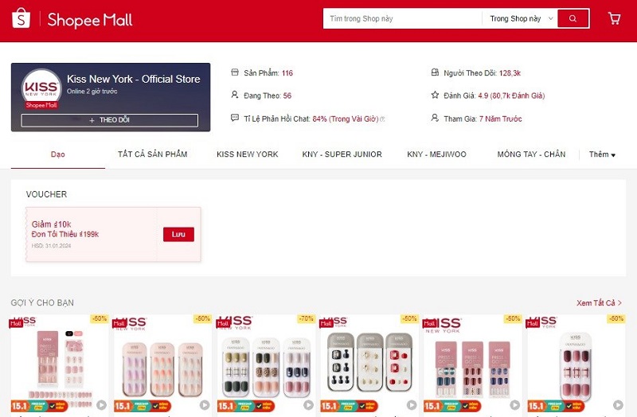Click the star icon beside Đánh Giá
Viewport: 637px width, 417px height.
click(x=435, y=95)
